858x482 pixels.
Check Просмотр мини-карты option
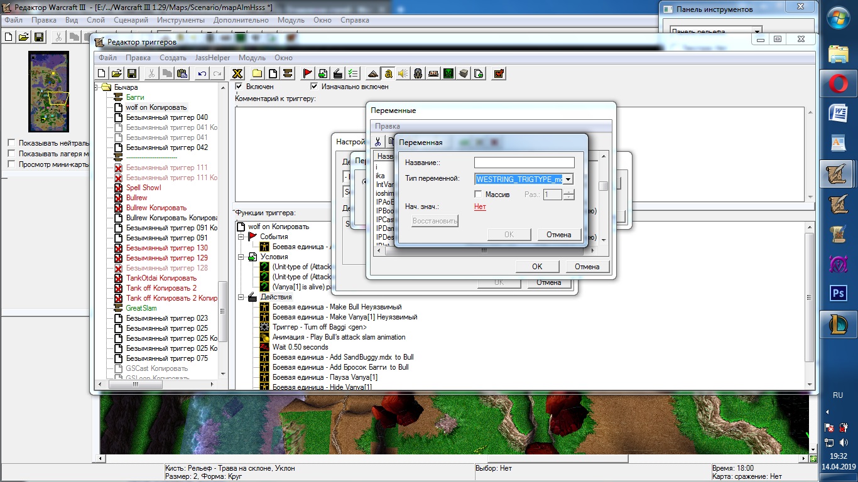pyautogui.click(x=11, y=164)
